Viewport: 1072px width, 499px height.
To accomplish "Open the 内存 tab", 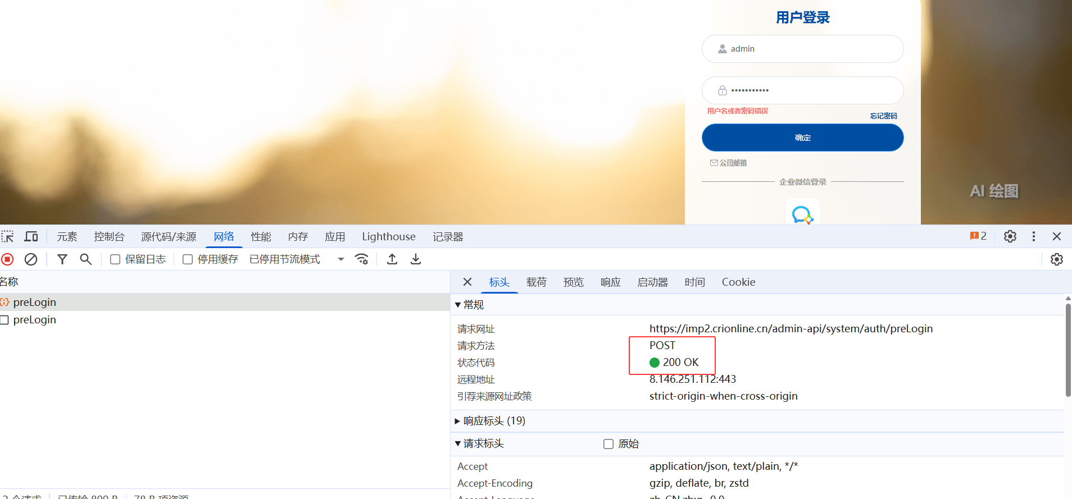I will [298, 237].
